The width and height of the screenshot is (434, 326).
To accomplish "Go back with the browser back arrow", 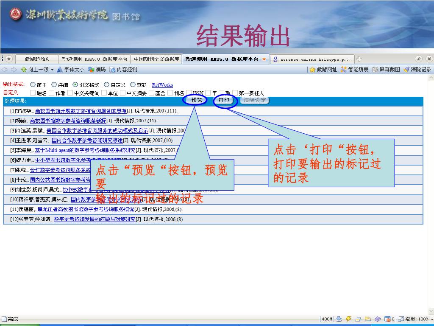I will coord(4,70).
